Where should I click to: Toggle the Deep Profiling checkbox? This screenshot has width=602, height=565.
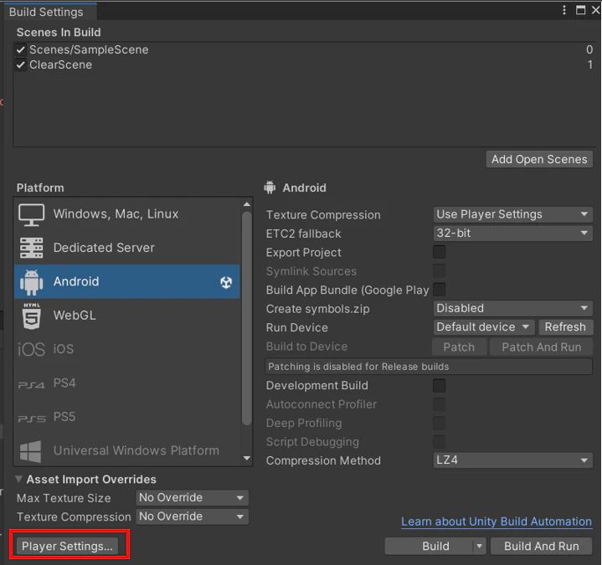(440, 423)
